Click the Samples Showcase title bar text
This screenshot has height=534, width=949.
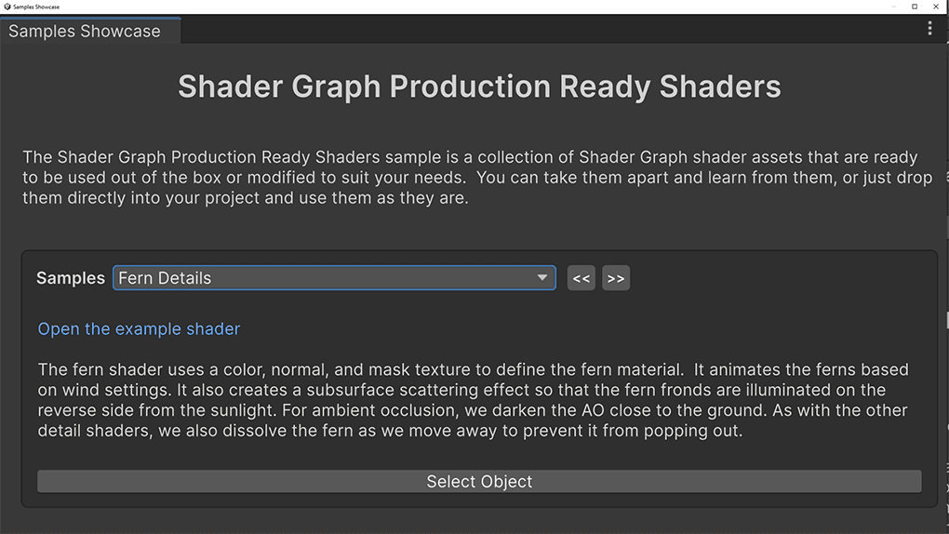point(35,7)
